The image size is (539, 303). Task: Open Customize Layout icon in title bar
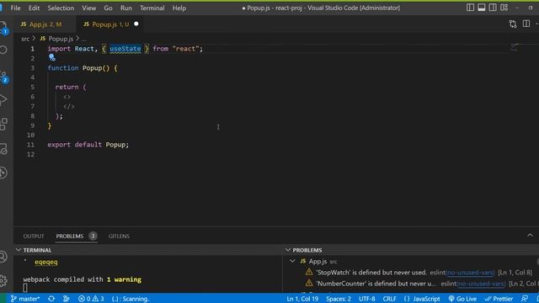pos(504,8)
